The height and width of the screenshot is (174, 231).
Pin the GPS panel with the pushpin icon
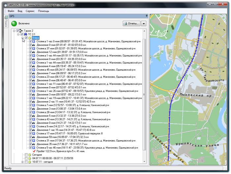click(x=147, y=15)
